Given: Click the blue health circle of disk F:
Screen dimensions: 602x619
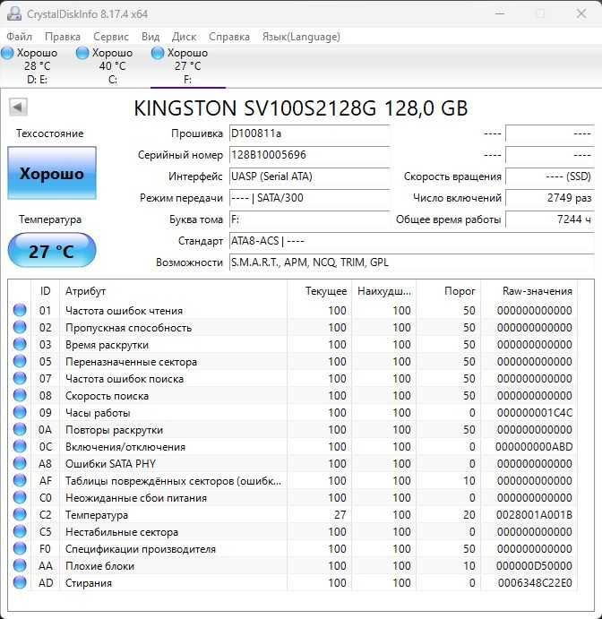Looking at the screenshot, I should coord(158,53).
